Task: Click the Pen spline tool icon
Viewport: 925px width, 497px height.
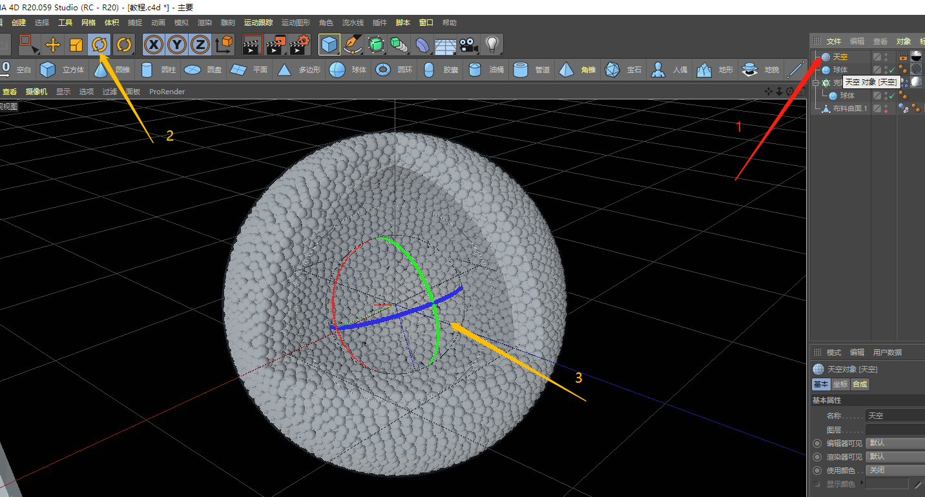Action: pos(353,45)
